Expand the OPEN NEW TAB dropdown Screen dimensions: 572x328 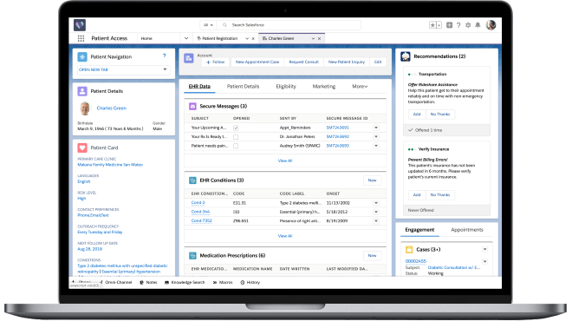pyautogui.click(x=165, y=69)
